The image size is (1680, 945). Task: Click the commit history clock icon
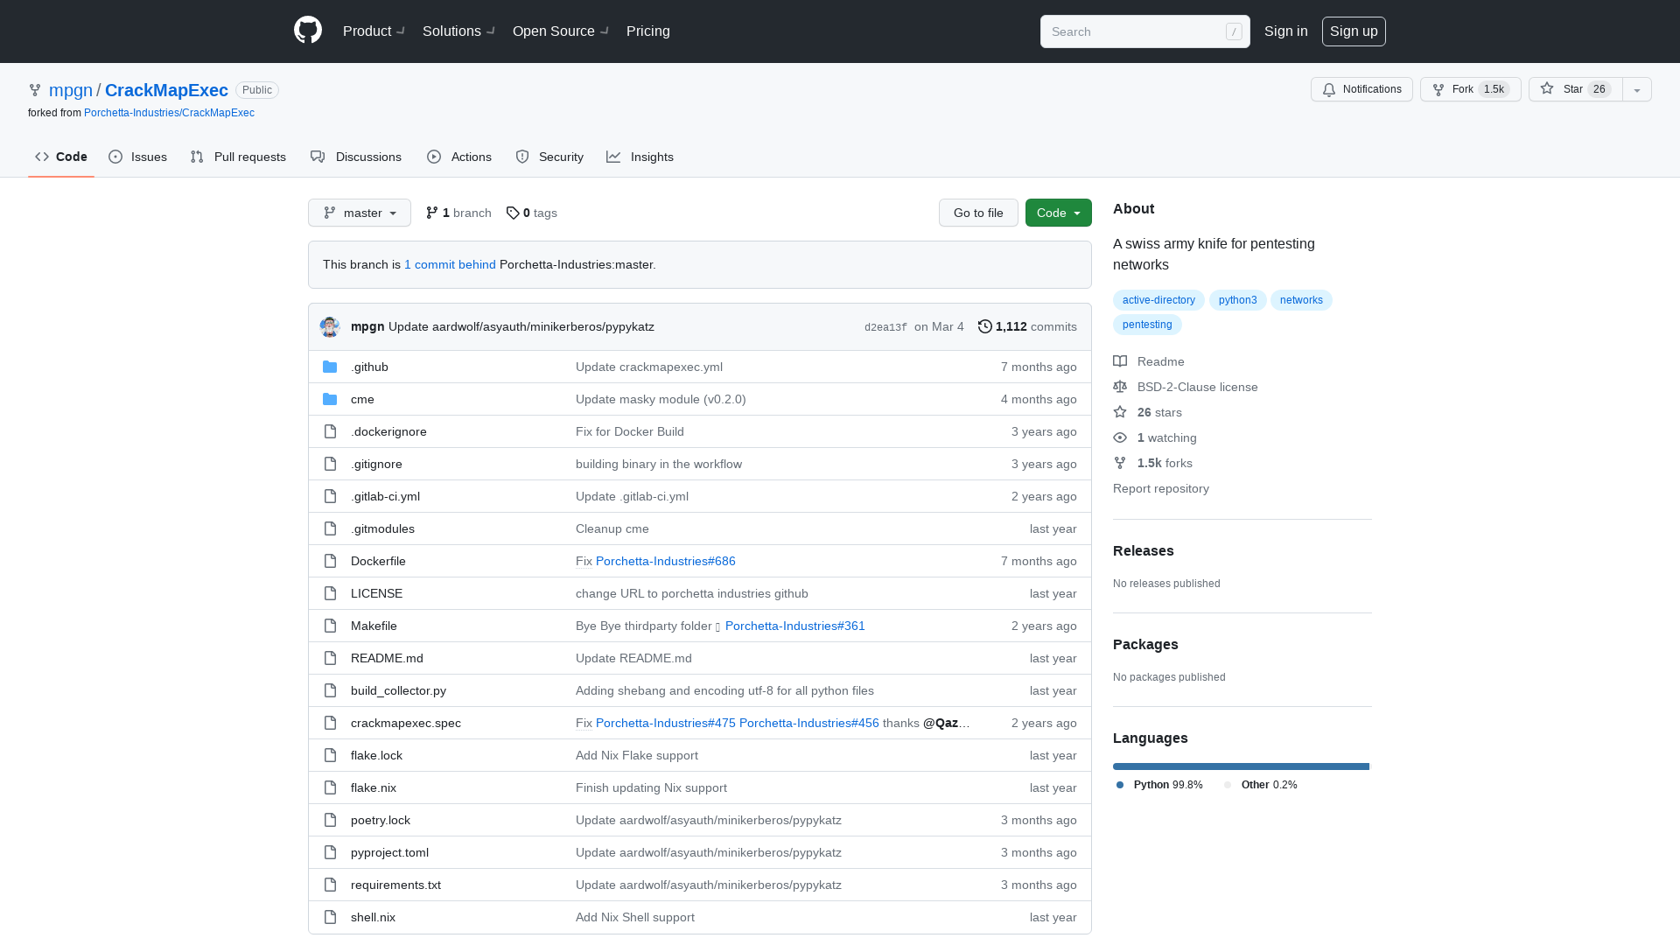click(985, 326)
